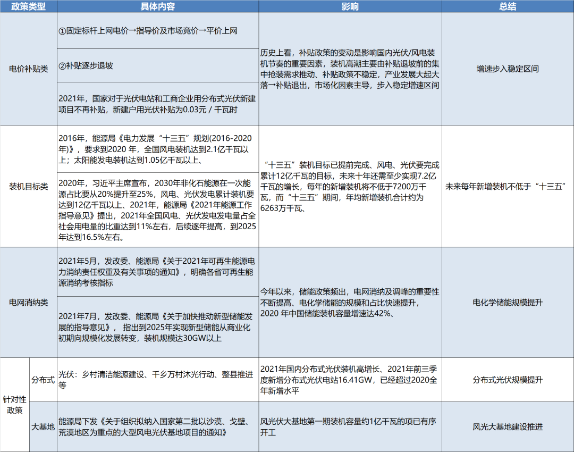Select the 风光大基地建设推进 summary cell

click(x=508, y=426)
